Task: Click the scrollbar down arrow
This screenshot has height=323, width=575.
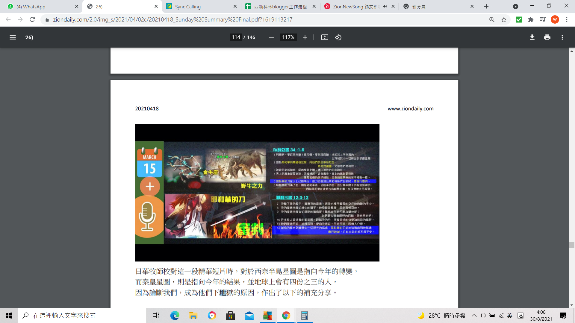Action: (x=572, y=305)
